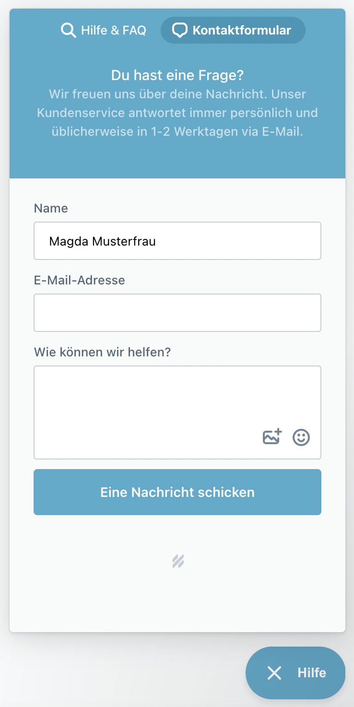
Task: Click the Hilfe text on the launcher button
Action: 312,673
